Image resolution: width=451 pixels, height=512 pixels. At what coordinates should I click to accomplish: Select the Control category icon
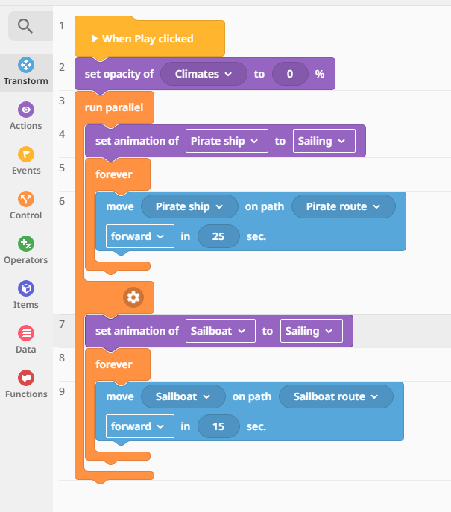26,199
